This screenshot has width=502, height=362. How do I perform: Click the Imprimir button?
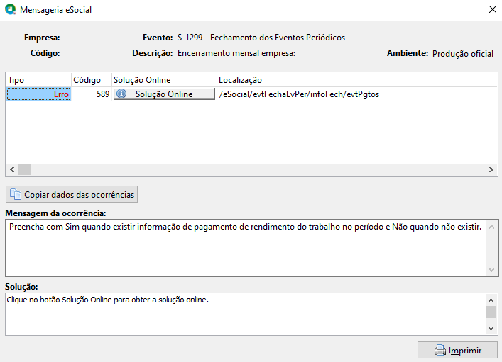pos(457,350)
